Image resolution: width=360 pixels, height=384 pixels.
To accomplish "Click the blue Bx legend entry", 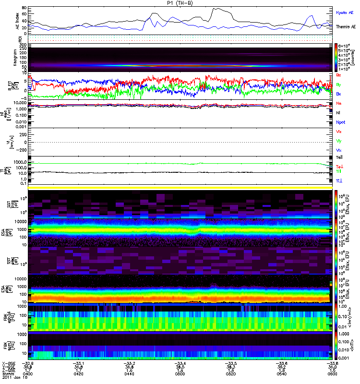I will (339, 94).
